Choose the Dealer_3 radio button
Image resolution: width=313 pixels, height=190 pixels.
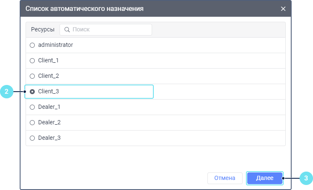point(32,138)
